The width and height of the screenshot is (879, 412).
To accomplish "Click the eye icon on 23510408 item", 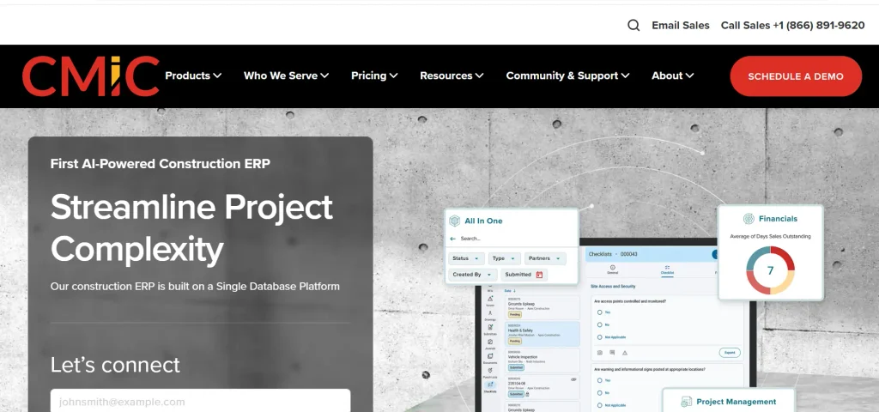I will (x=573, y=379).
